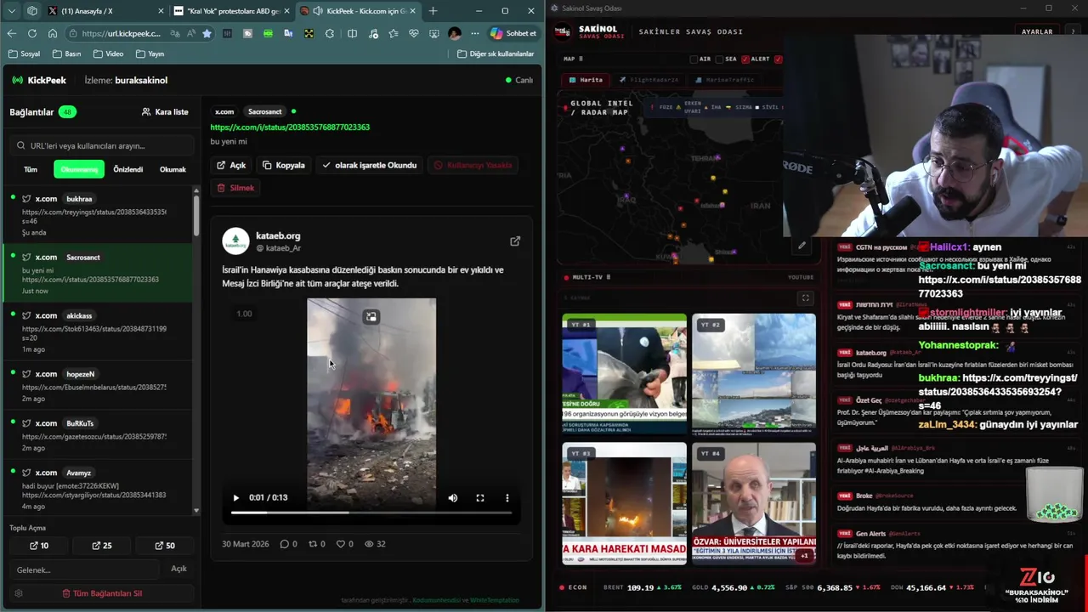
Task: Bulk open 50 links button
Action: click(165, 546)
